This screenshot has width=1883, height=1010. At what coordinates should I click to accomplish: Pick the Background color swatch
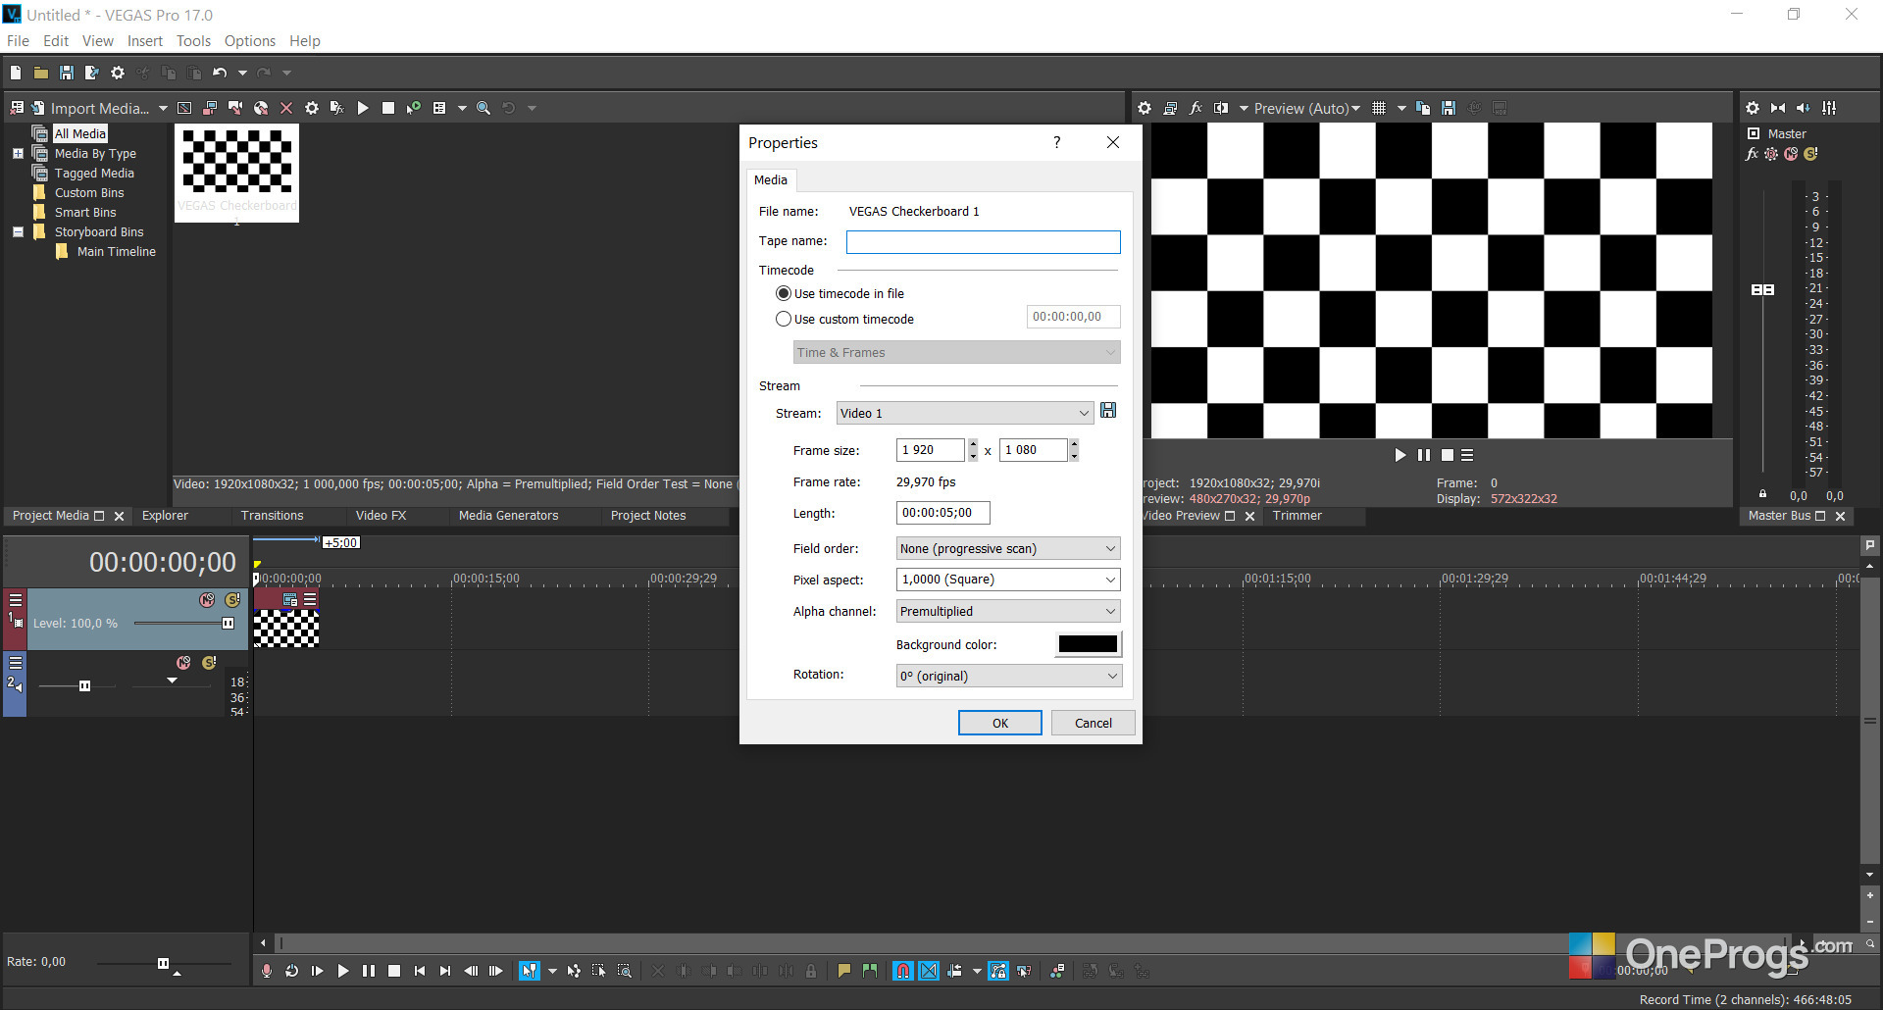click(1088, 644)
